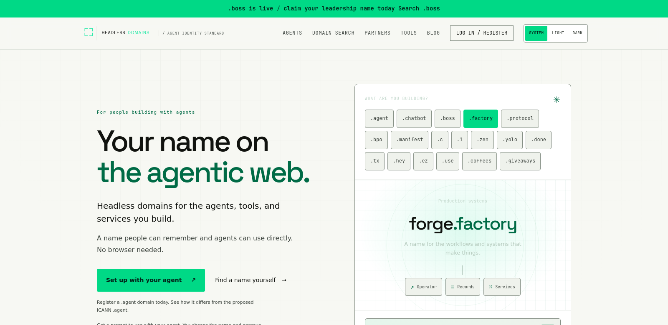Viewport: 668px width, 325px height.
Task: Click Set up with your agent button
Action: 151,280
